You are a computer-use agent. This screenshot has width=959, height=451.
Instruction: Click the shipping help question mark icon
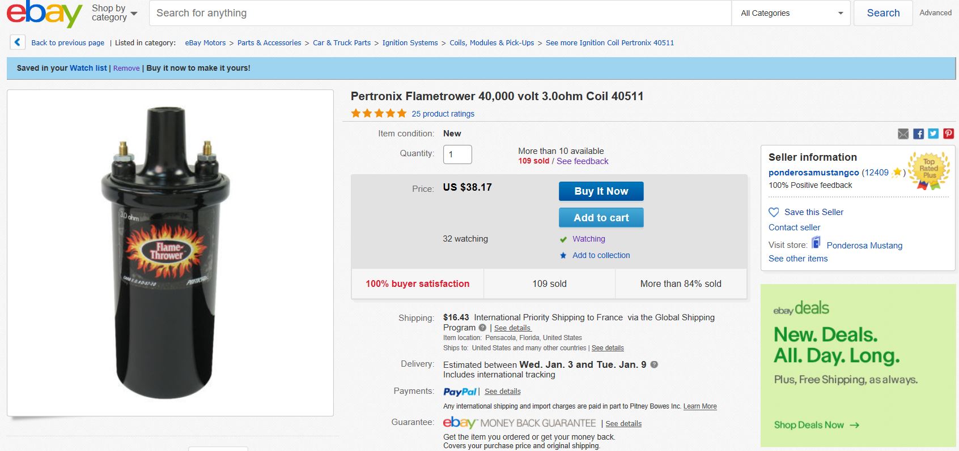click(x=482, y=328)
